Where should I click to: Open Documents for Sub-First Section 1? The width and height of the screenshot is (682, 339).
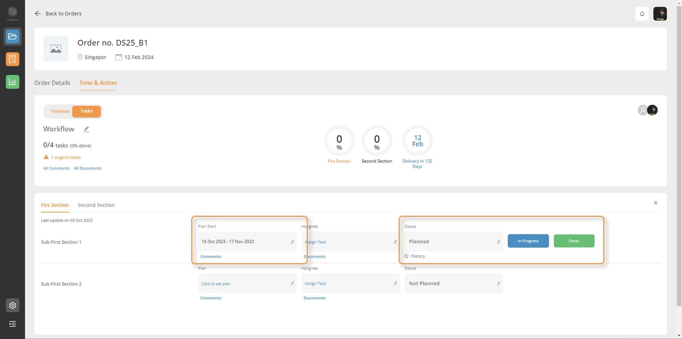click(315, 256)
